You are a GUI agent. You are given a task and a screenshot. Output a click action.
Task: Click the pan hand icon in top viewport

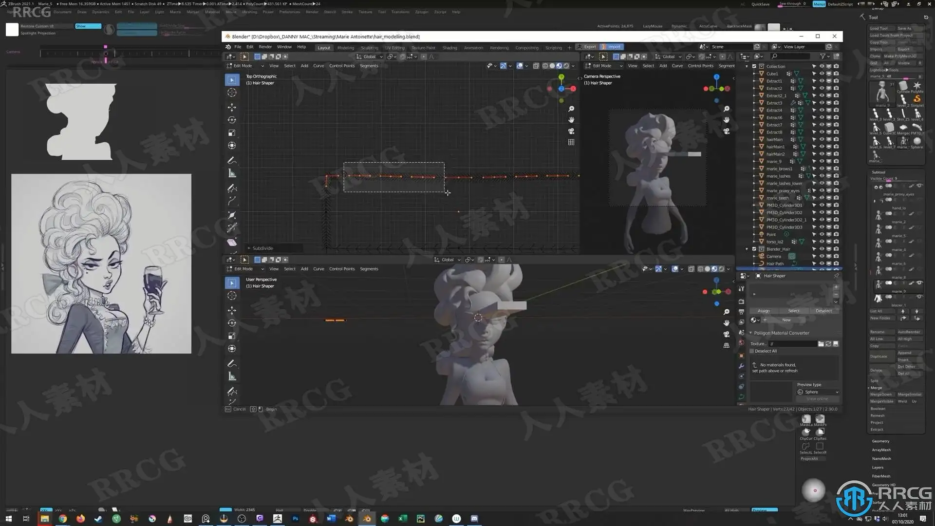(571, 120)
